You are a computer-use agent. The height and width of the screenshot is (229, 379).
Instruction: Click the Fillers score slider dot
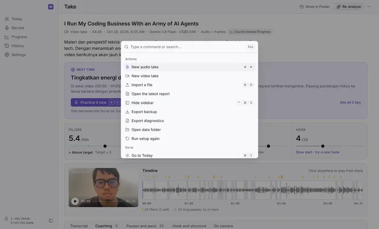[105, 146]
